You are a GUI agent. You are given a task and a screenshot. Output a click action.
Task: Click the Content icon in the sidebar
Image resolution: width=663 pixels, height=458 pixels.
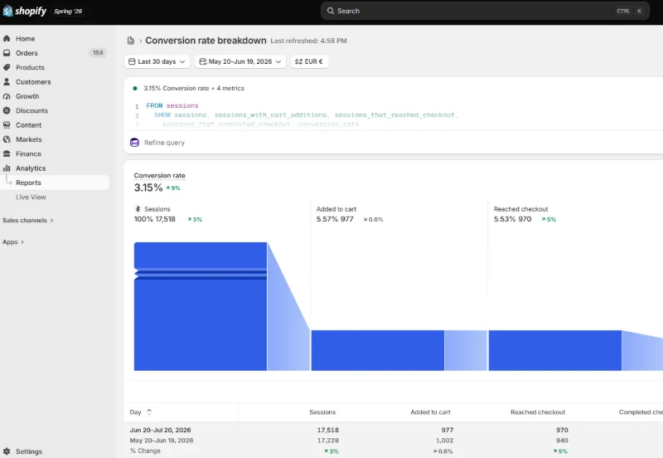pyautogui.click(x=7, y=124)
